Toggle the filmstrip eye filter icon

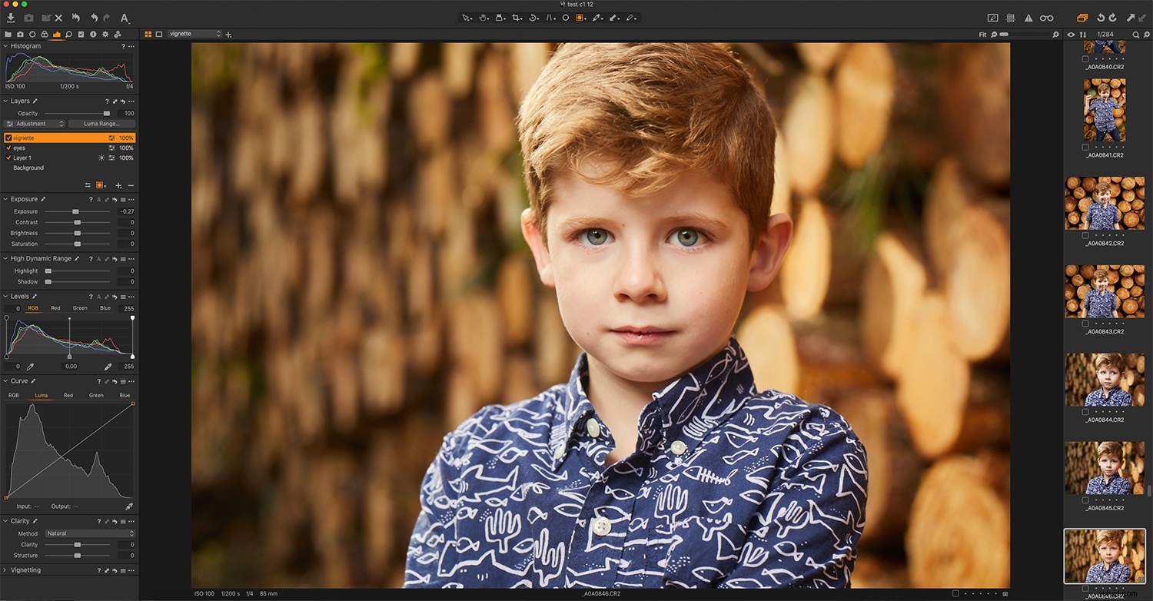(1071, 34)
